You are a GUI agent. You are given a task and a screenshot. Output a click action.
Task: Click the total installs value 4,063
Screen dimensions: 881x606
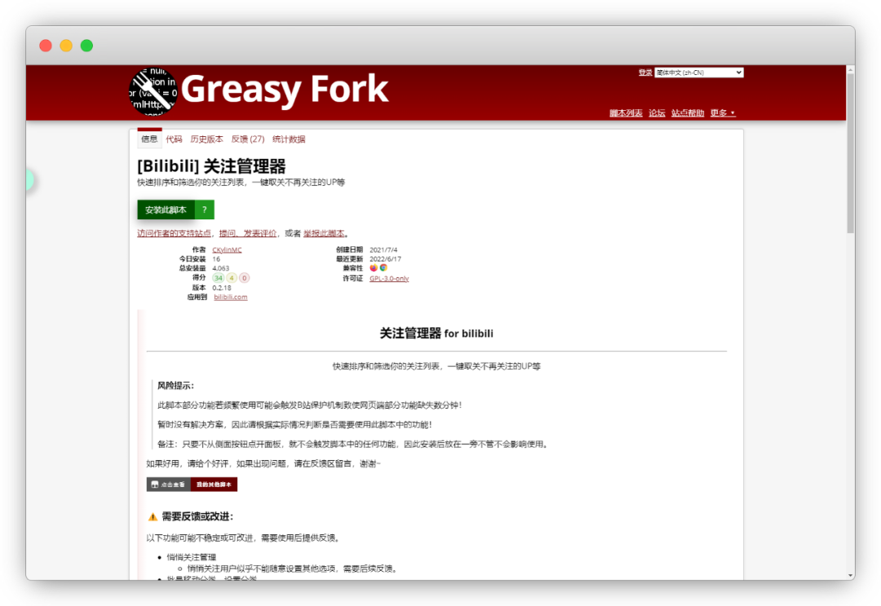pos(221,268)
